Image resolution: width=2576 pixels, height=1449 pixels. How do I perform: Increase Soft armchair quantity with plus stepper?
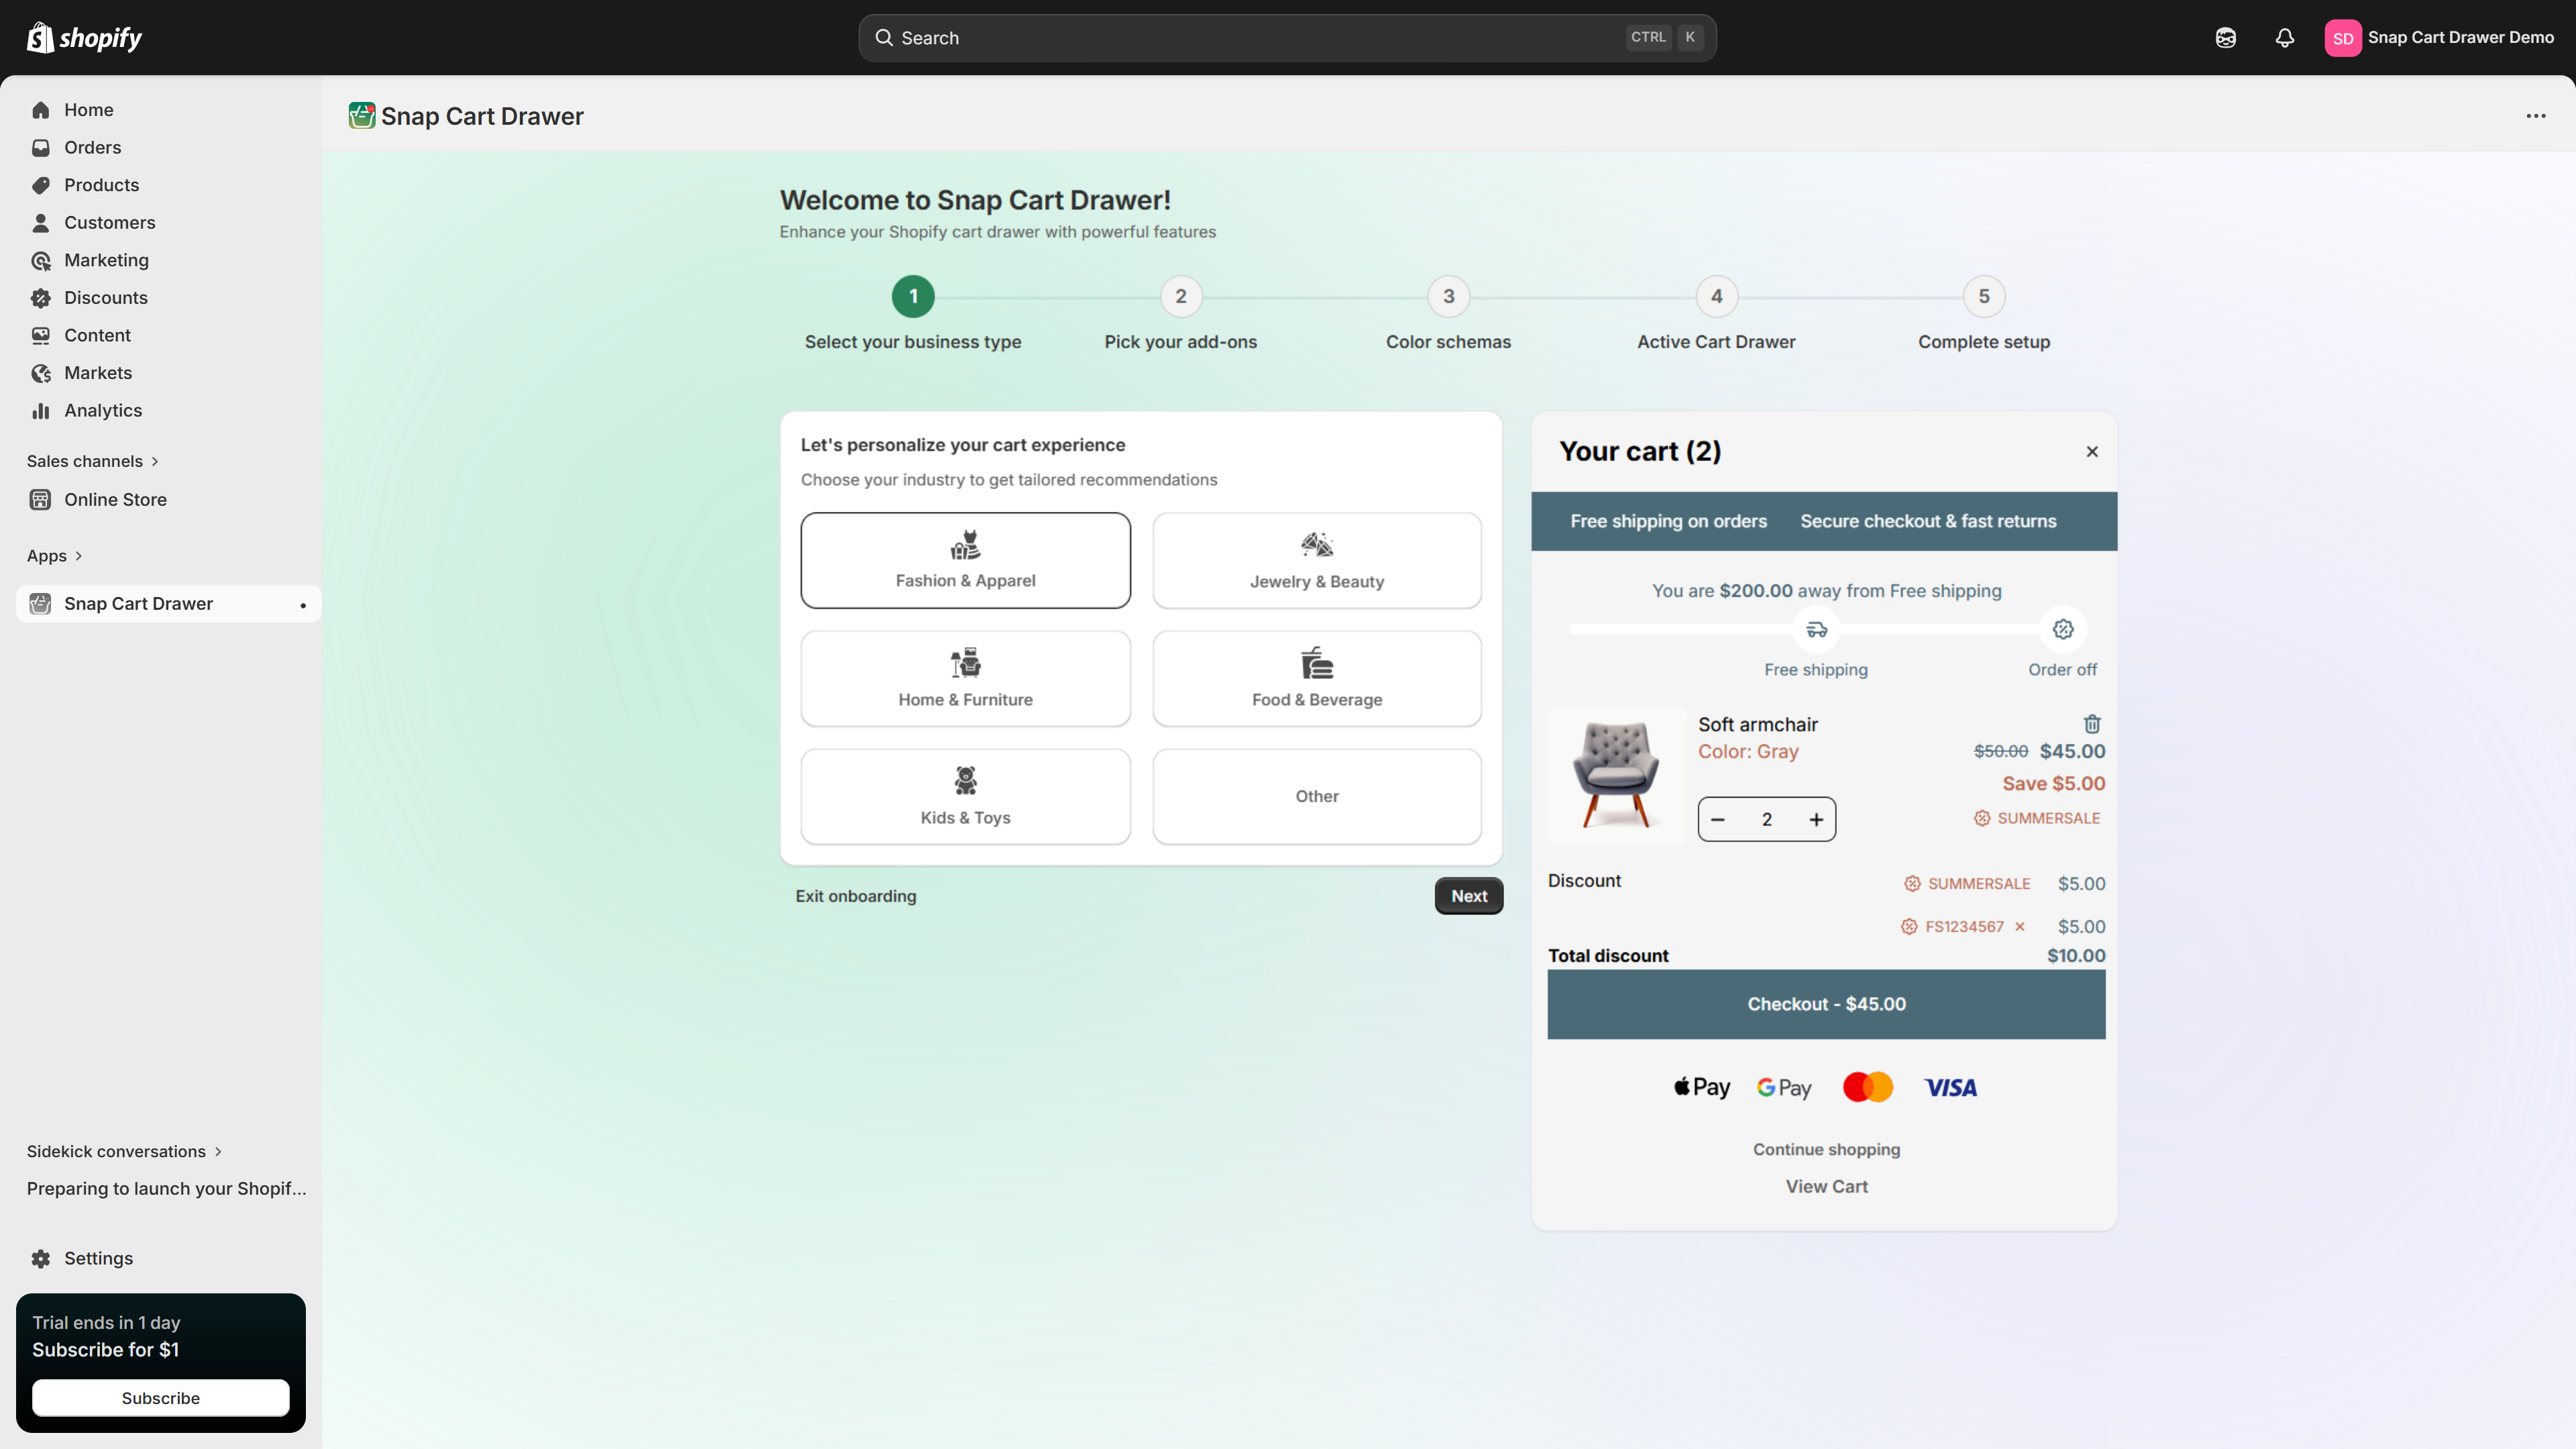tap(1817, 818)
